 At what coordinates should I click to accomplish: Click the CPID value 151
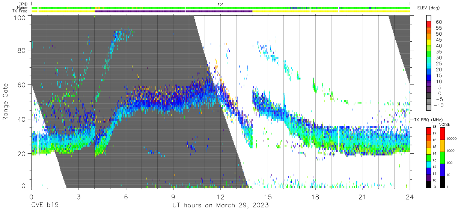point(221,4)
